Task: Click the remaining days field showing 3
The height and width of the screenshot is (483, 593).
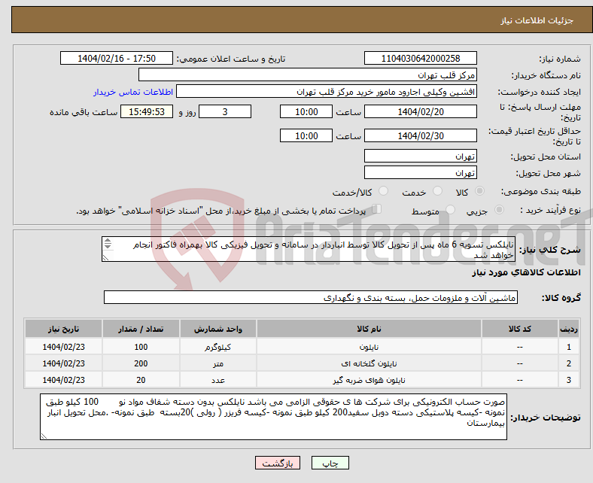Action: click(x=225, y=111)
